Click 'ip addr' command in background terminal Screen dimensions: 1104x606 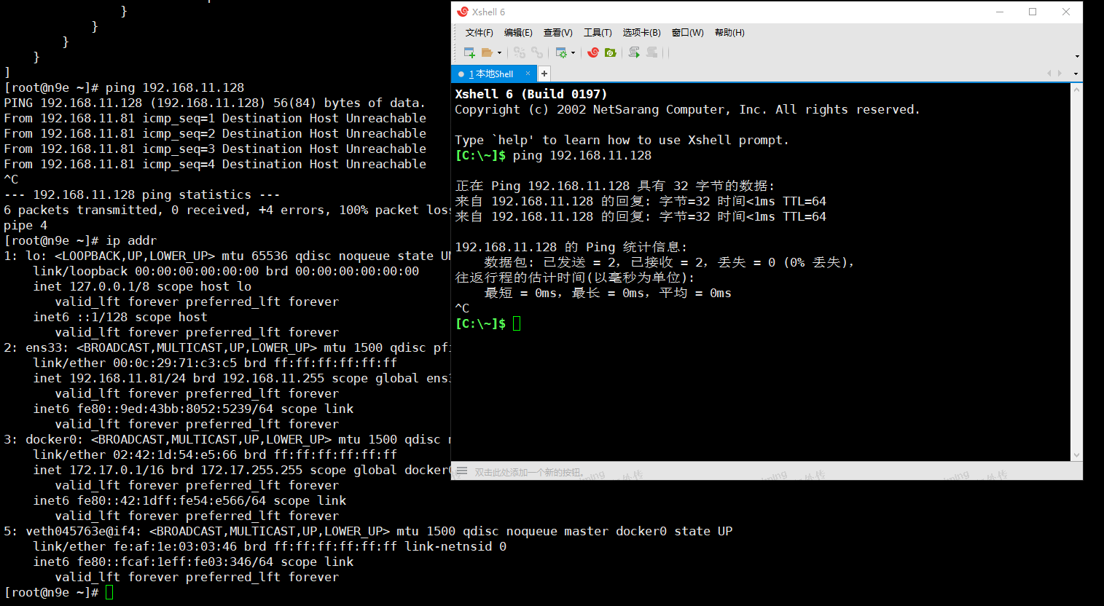click(x=131, y=240)
